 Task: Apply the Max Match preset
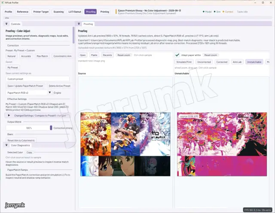tap(42, 56)
